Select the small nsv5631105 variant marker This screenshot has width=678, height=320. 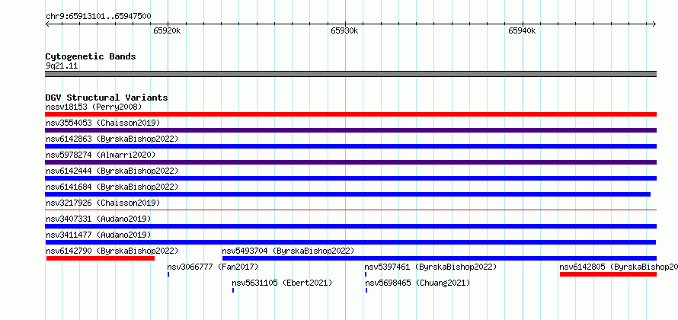(233, 290)
